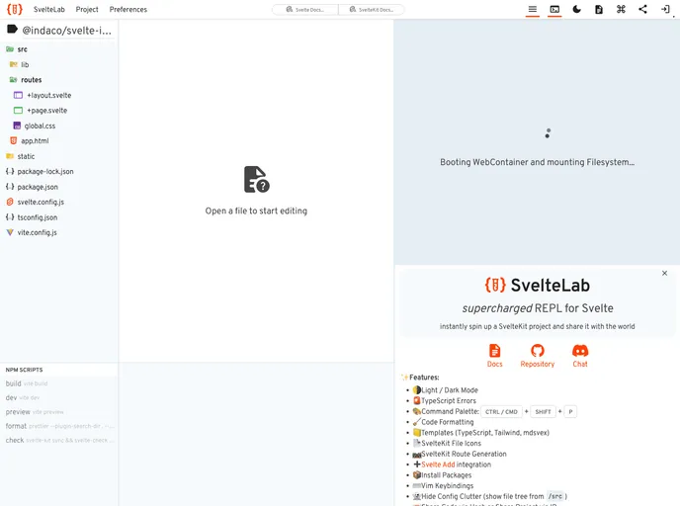Edit project name @indaco/svelte-i...
680x506 pixels.
coord(67,31)
